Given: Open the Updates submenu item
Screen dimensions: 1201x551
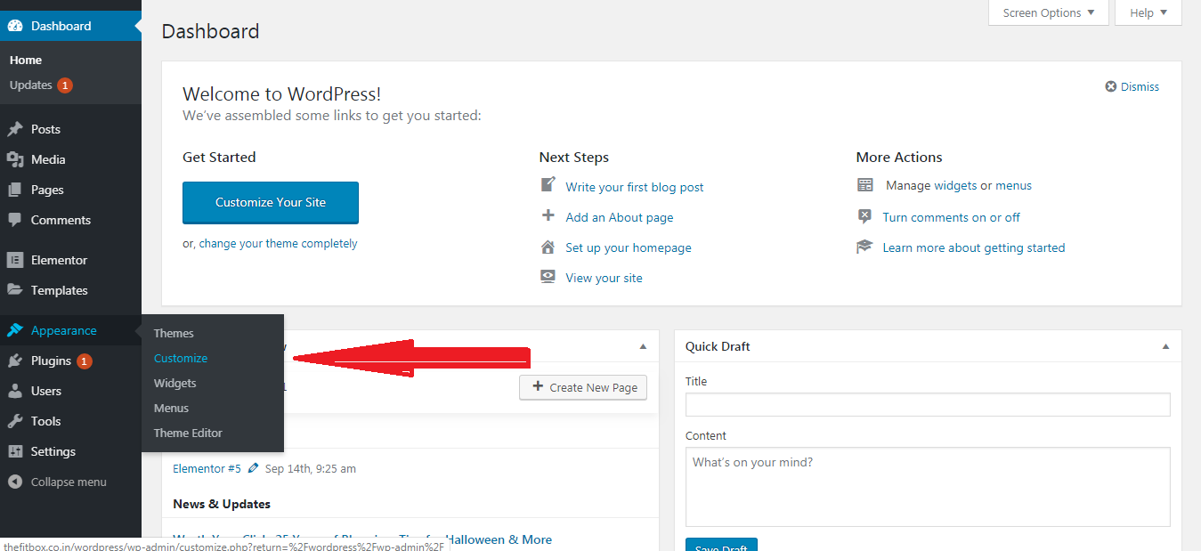Looking at the screenshot, I should (31, 85).
